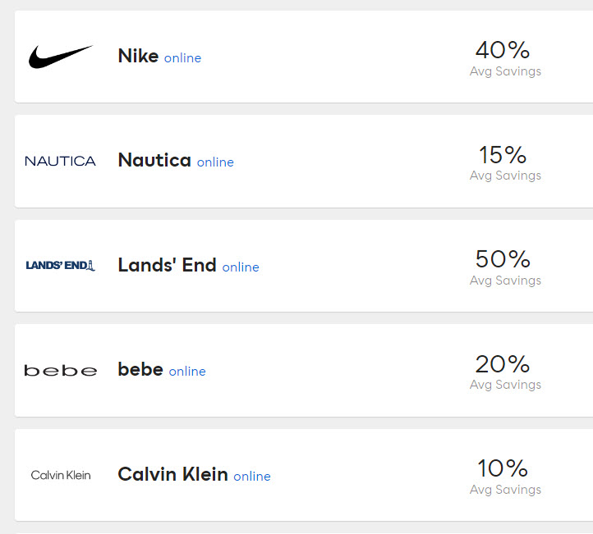This screenshot has height=534, width=593.
Task: Click the bebe brand logo
Action: coord(60,371)
